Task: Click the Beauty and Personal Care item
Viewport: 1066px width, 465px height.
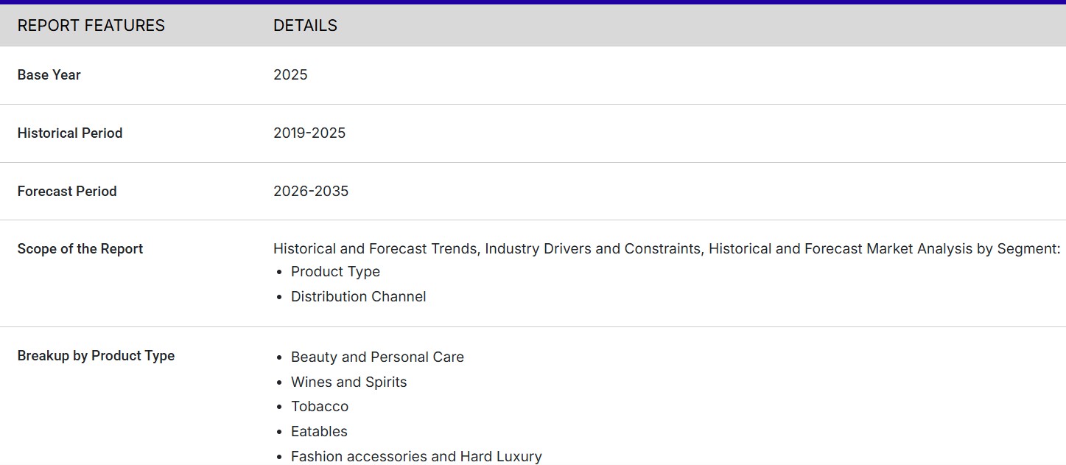Action: [377, 357]
